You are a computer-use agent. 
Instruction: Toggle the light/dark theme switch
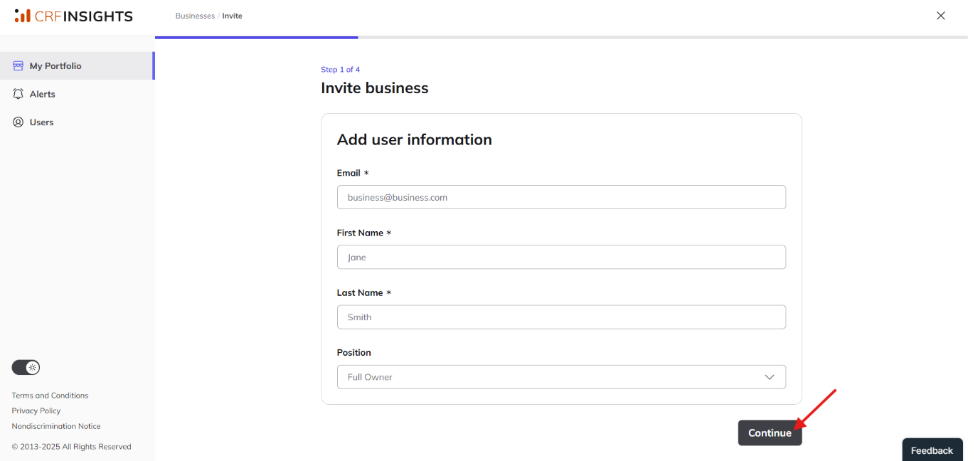(x=26, y=368)
